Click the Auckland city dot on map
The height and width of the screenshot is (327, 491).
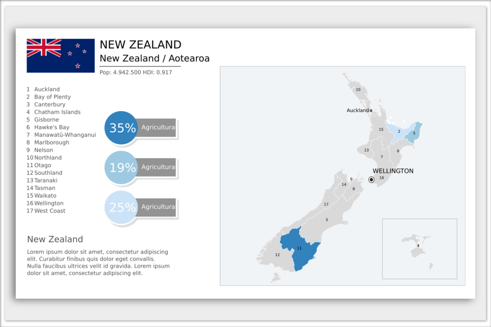pos(371,110)
